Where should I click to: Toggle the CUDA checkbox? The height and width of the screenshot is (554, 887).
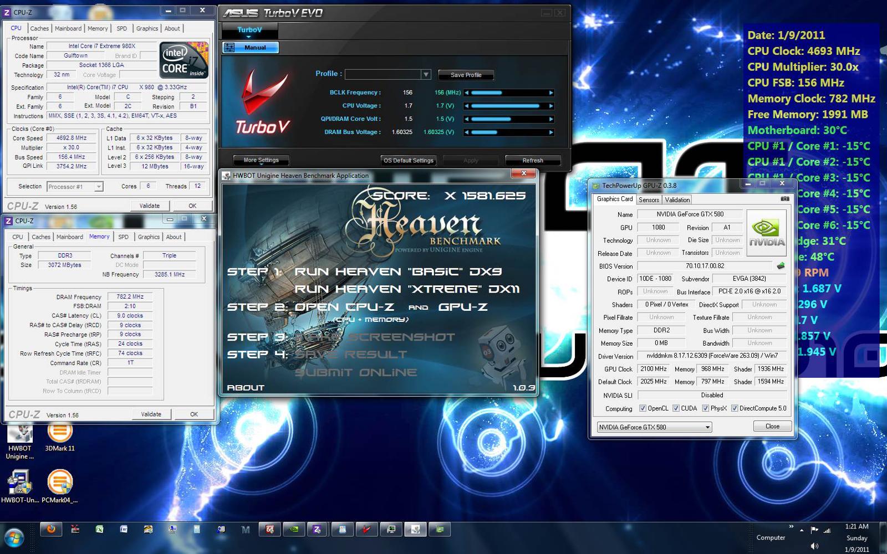point(676,408)
